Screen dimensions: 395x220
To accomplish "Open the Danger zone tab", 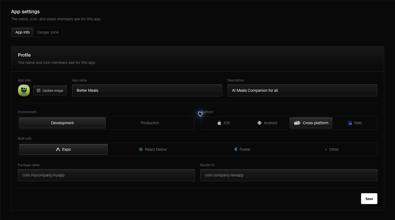I will 48,32.
